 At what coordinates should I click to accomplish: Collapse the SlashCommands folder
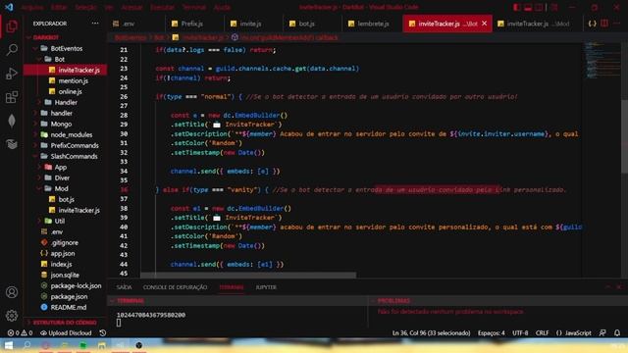[x=66, y=157]
